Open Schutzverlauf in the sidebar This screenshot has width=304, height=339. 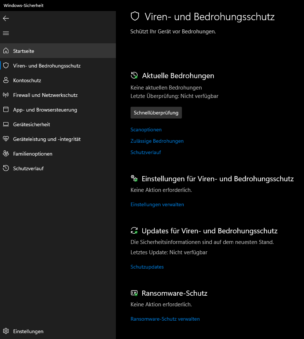28,168
